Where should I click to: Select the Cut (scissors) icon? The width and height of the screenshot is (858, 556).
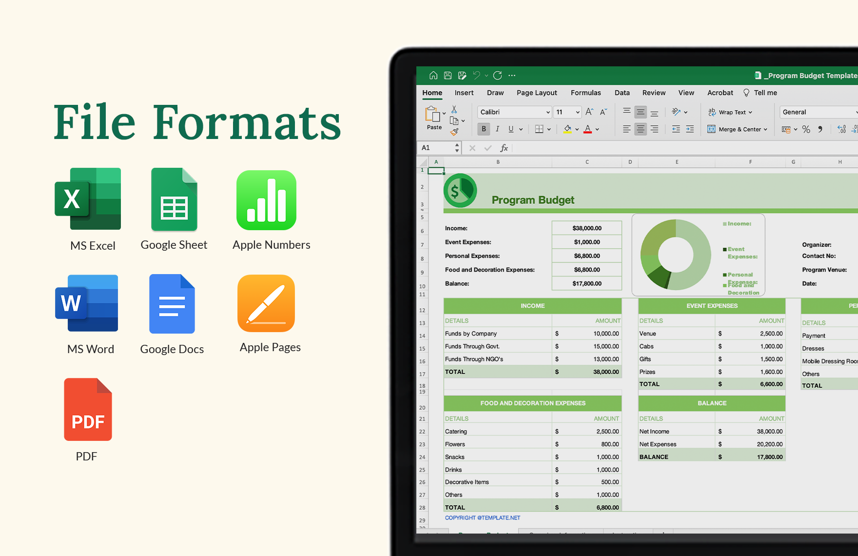click(x=455, y=109)
